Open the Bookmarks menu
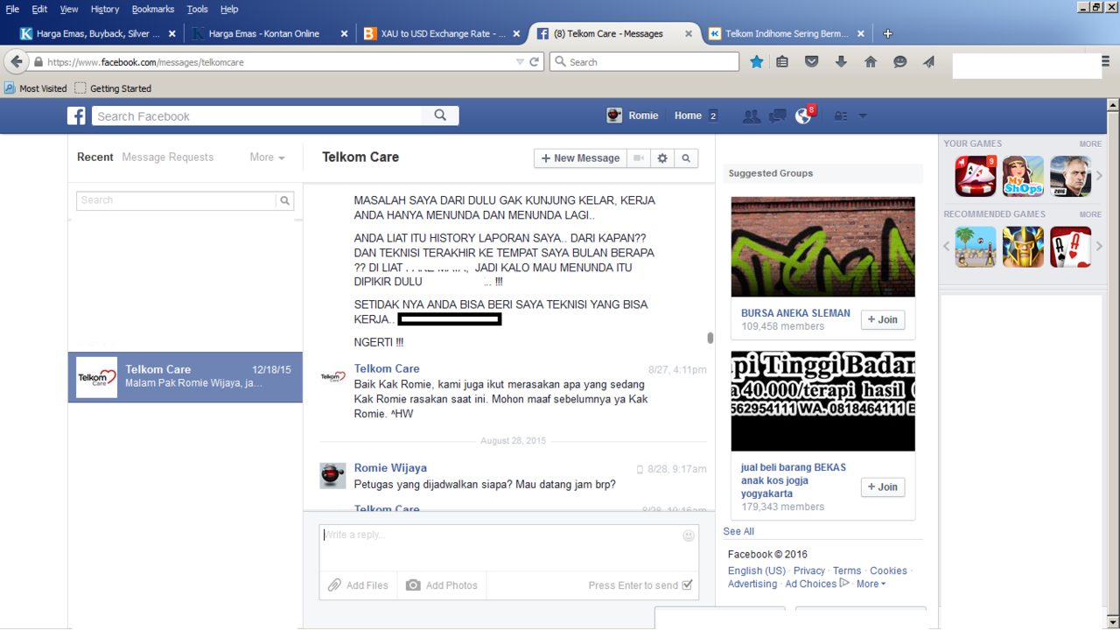 coord(153,9)
